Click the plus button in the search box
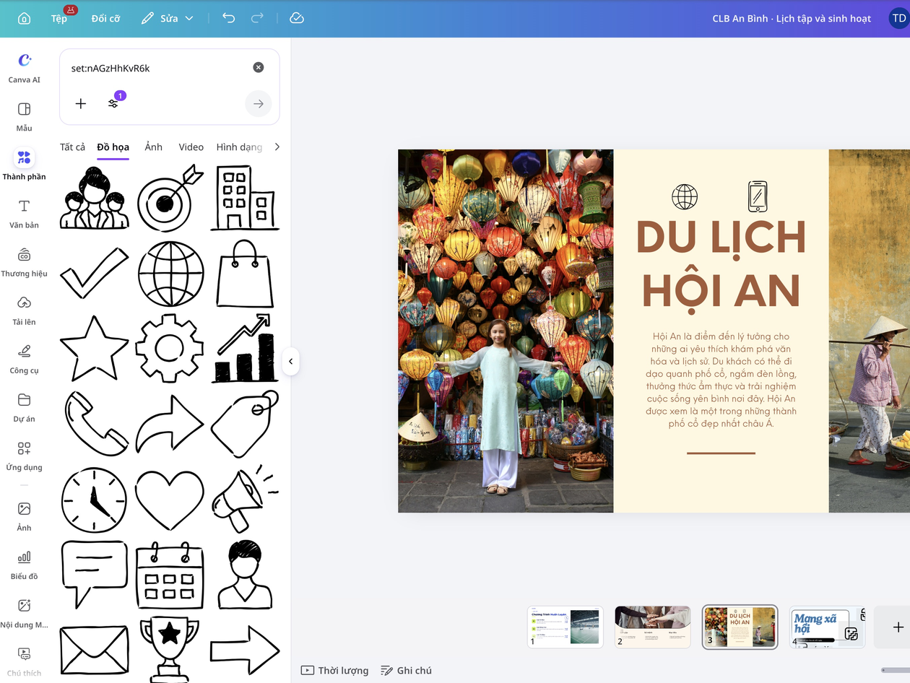The height and width of the screenshot is (683, 910). (x=81, y=104)
